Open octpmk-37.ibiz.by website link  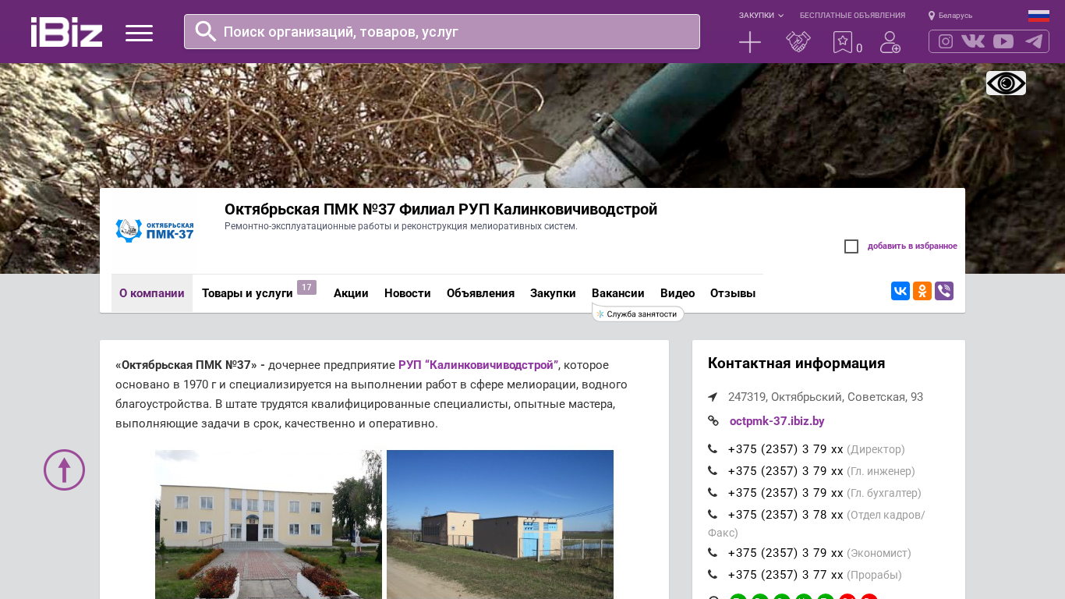777,421
